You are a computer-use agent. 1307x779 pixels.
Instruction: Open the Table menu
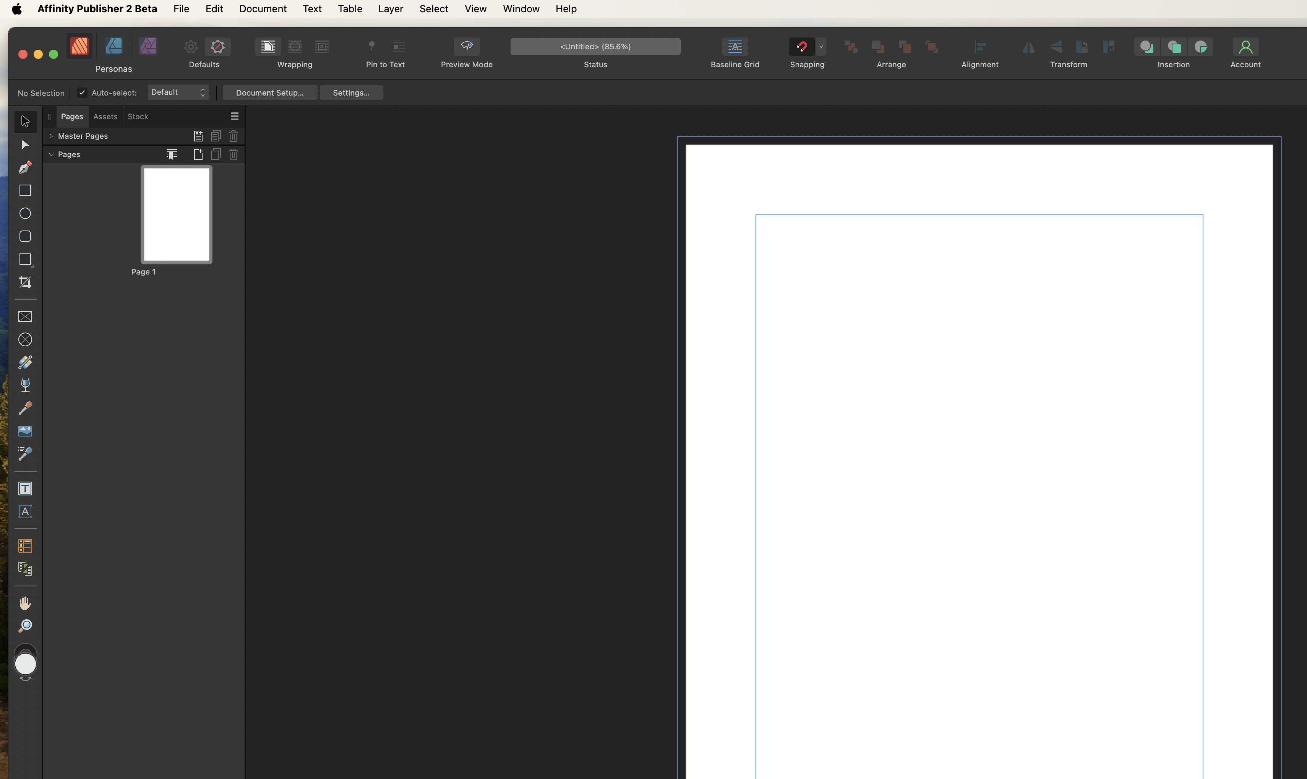pos(350,9)
